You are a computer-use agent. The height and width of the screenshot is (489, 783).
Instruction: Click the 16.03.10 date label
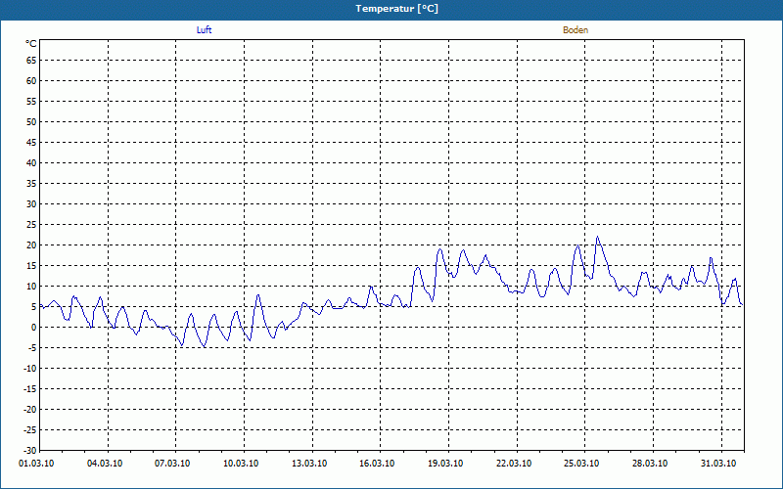pyautogui.click(x=377, y=464)
